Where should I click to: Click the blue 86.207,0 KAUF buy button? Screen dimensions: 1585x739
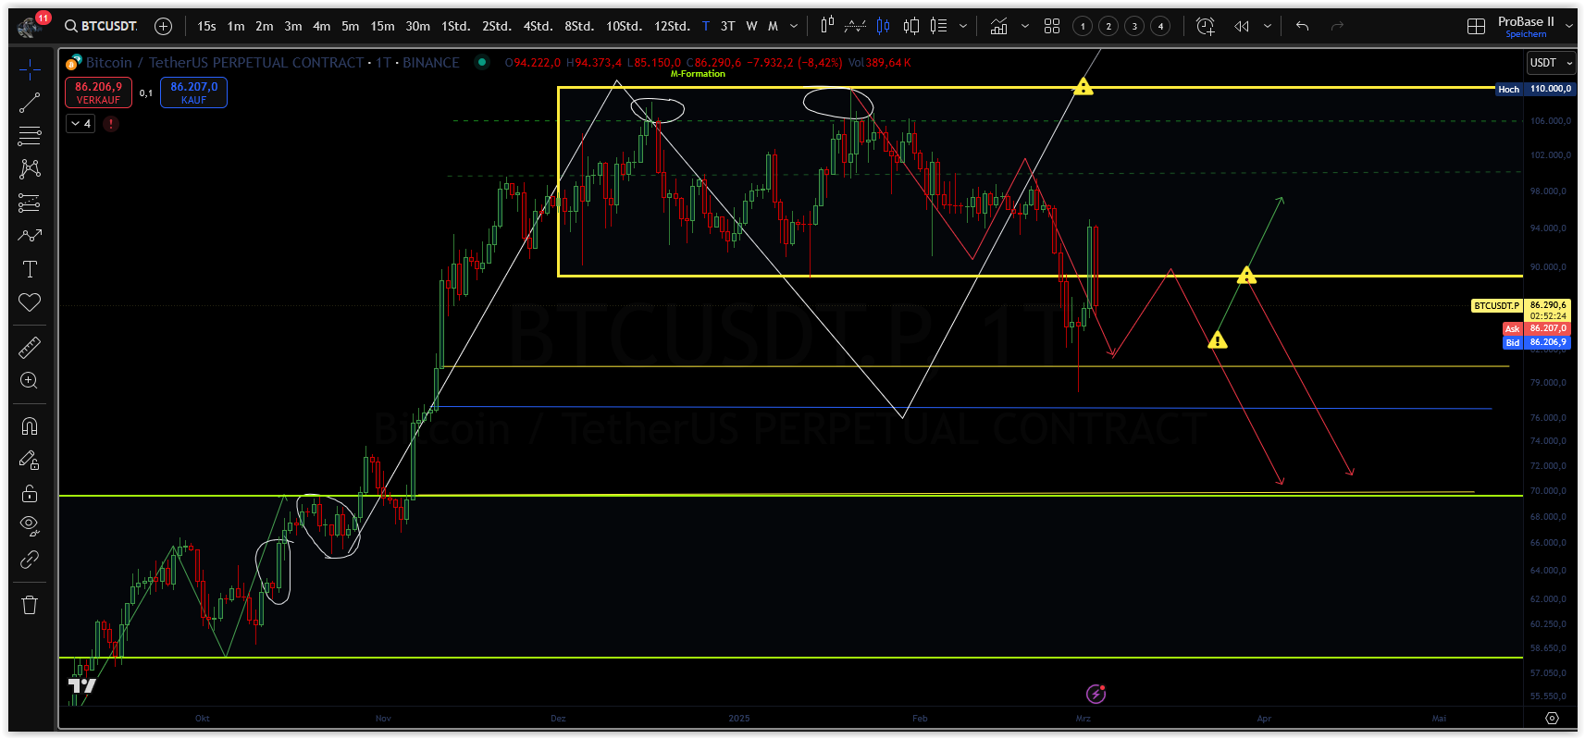[193, 92]
